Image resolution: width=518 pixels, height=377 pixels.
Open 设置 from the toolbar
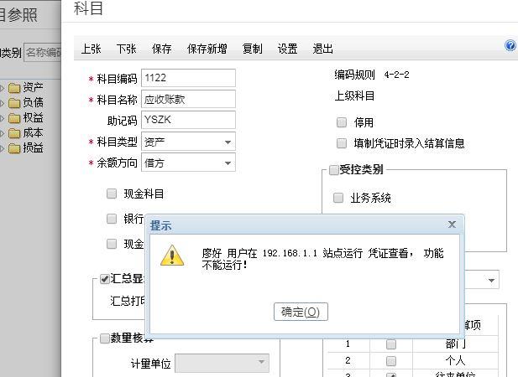click(287, 49)
